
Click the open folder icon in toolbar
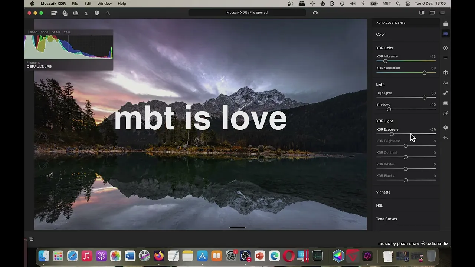[54, 13]
